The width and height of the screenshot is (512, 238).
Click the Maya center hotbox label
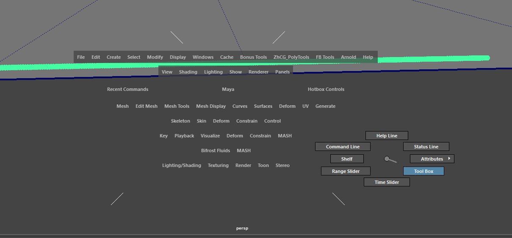tap(228, 89)
